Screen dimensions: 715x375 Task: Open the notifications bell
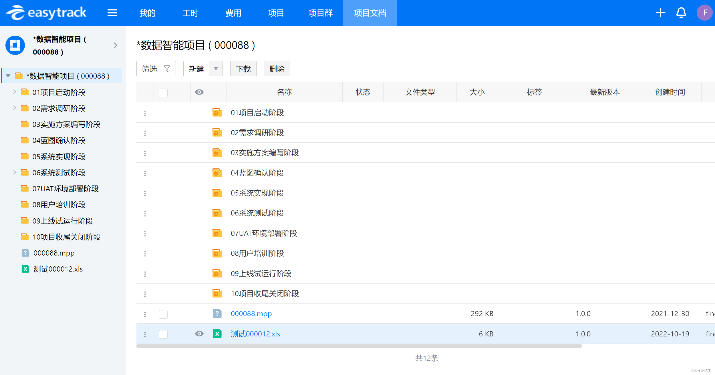pos(681,13)
